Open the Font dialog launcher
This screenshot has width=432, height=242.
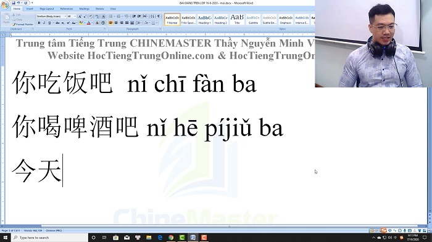pos(104,29)
